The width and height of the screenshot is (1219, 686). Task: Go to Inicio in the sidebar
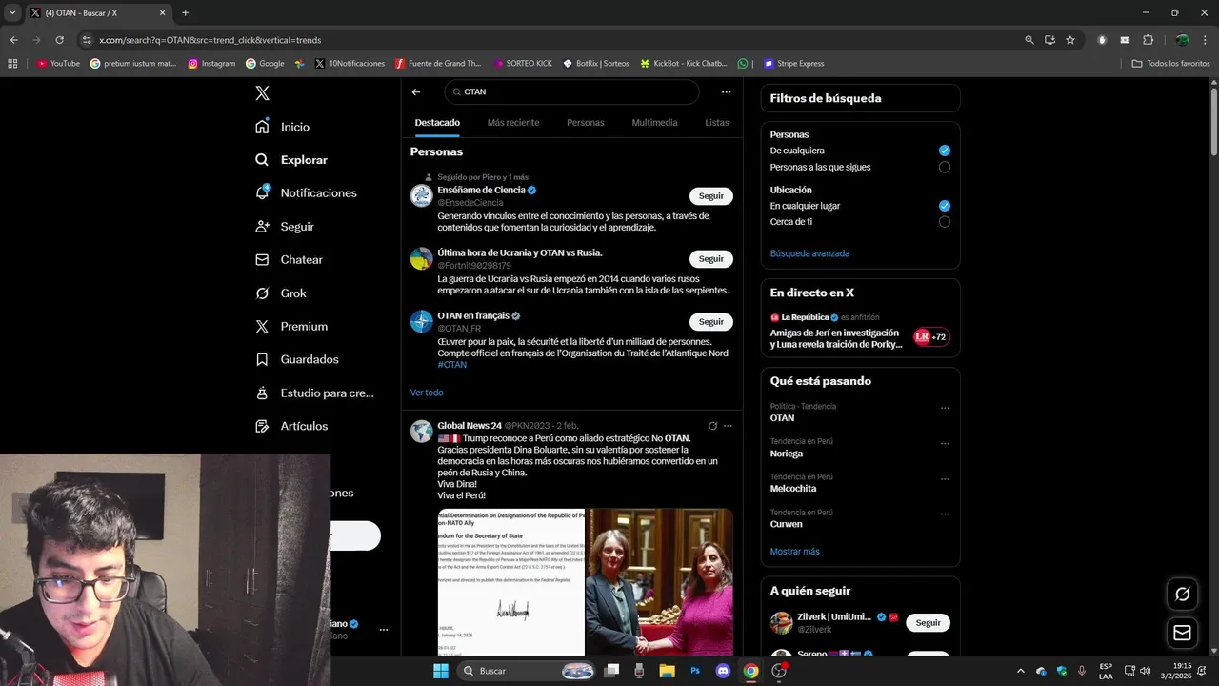(x=283, y=127)
